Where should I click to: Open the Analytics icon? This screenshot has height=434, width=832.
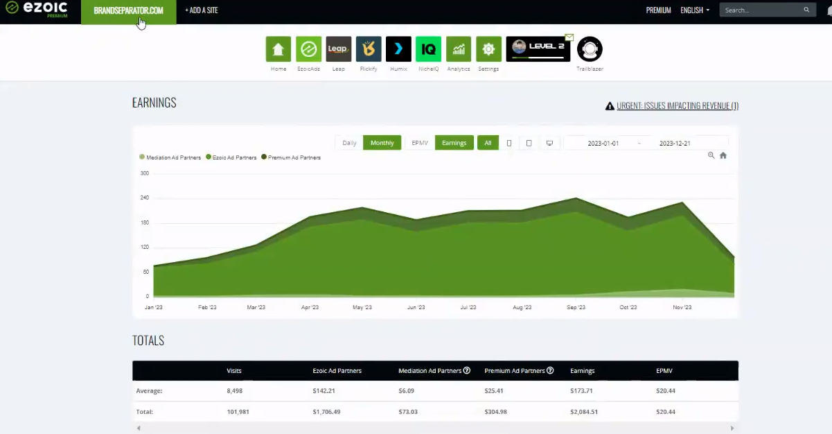tap(459, 49)
